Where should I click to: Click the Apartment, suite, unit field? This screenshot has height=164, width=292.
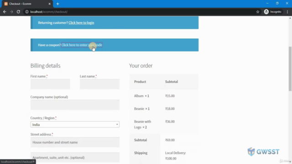pos(75,158)
